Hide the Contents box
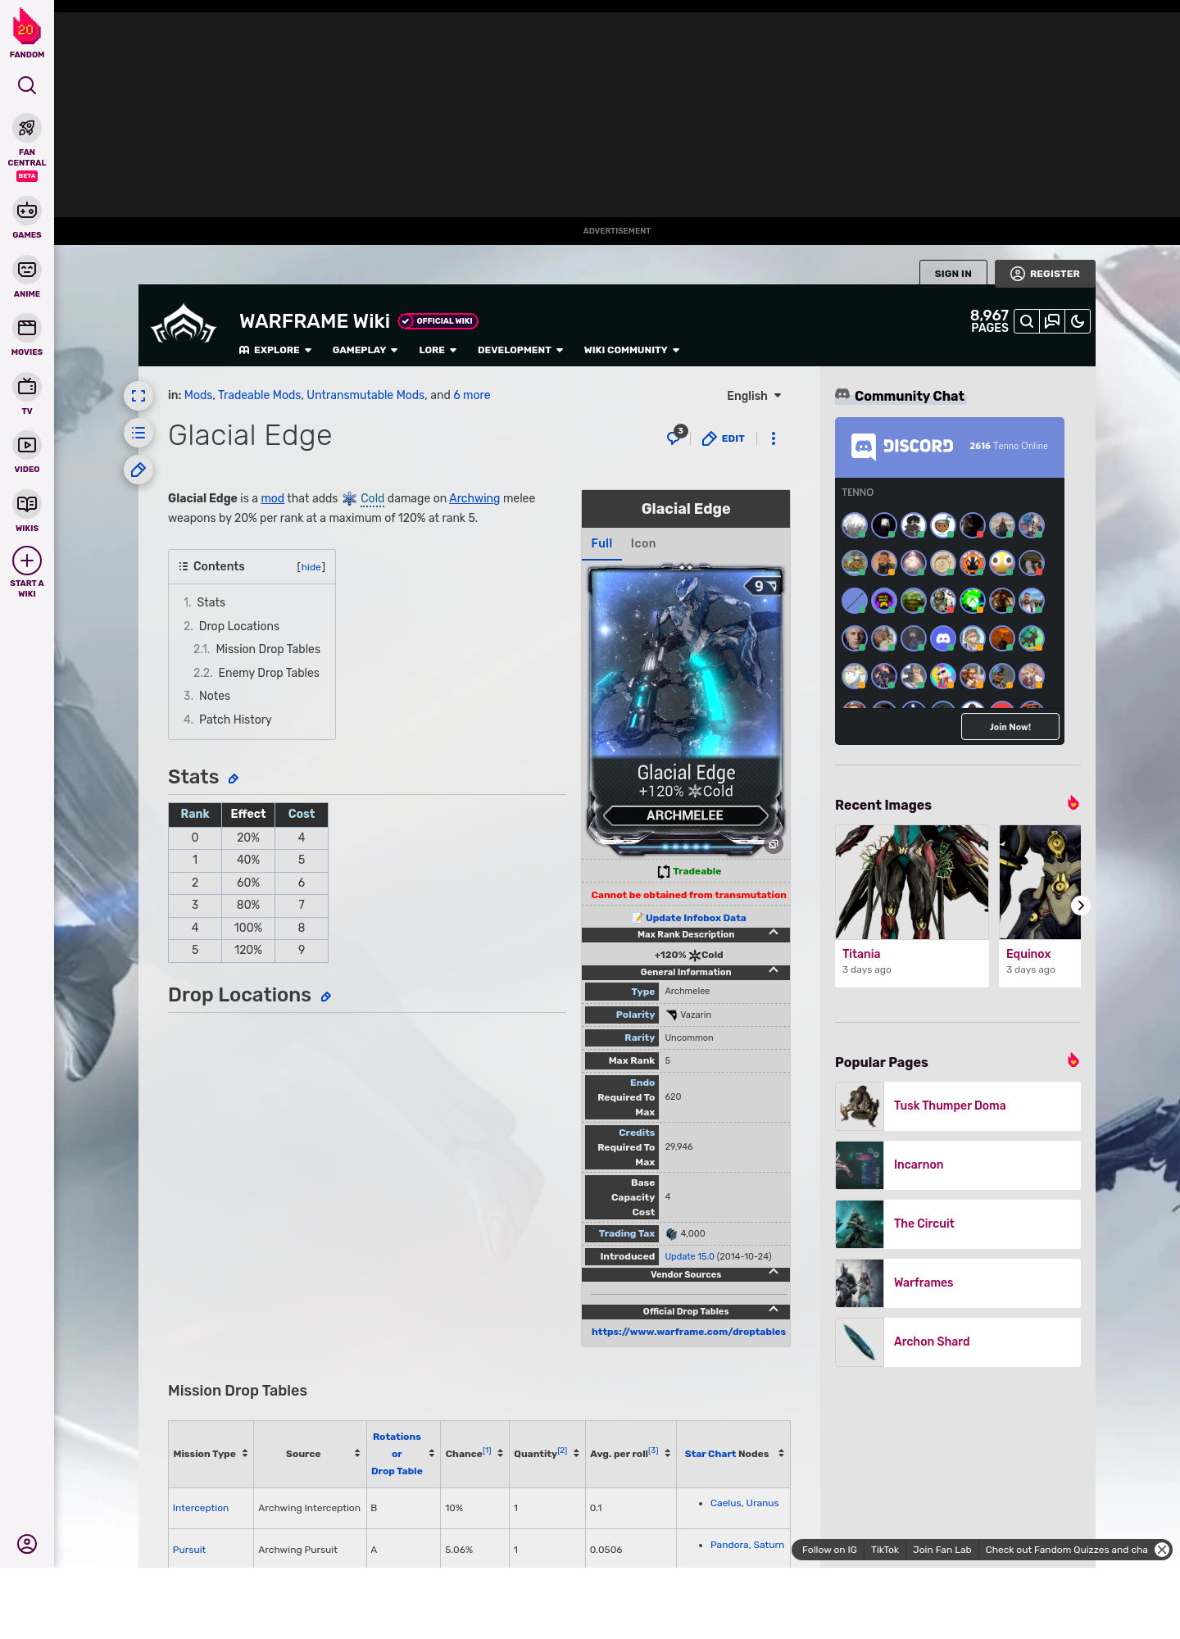This screenshot has width=1180, height=1639. pos(311,567)
